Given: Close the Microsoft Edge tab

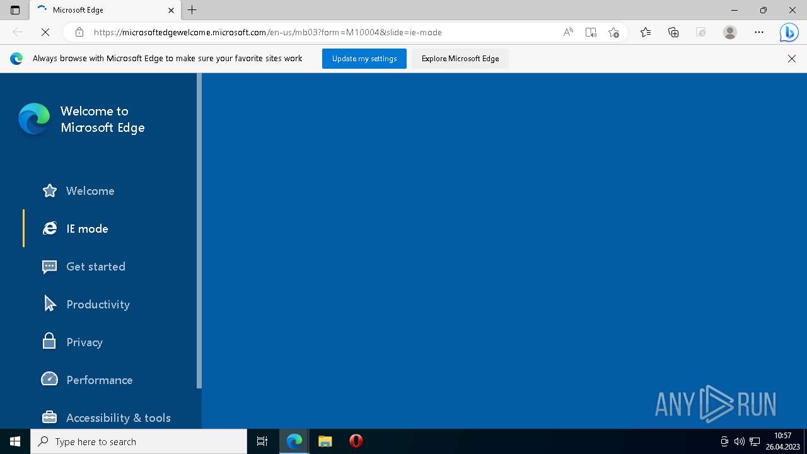Looking at the screenshot, I should click(171, 10).
